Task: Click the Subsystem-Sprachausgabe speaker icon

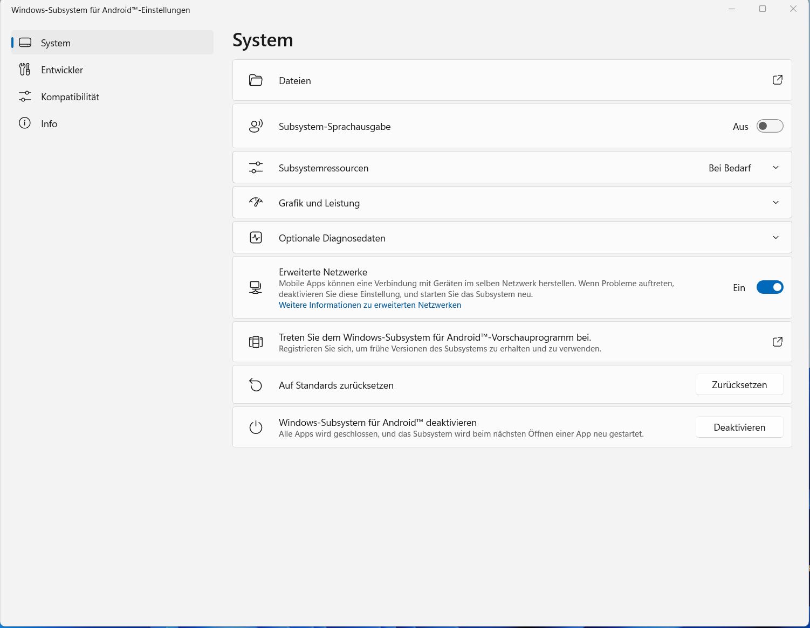Action: [256, 126]
